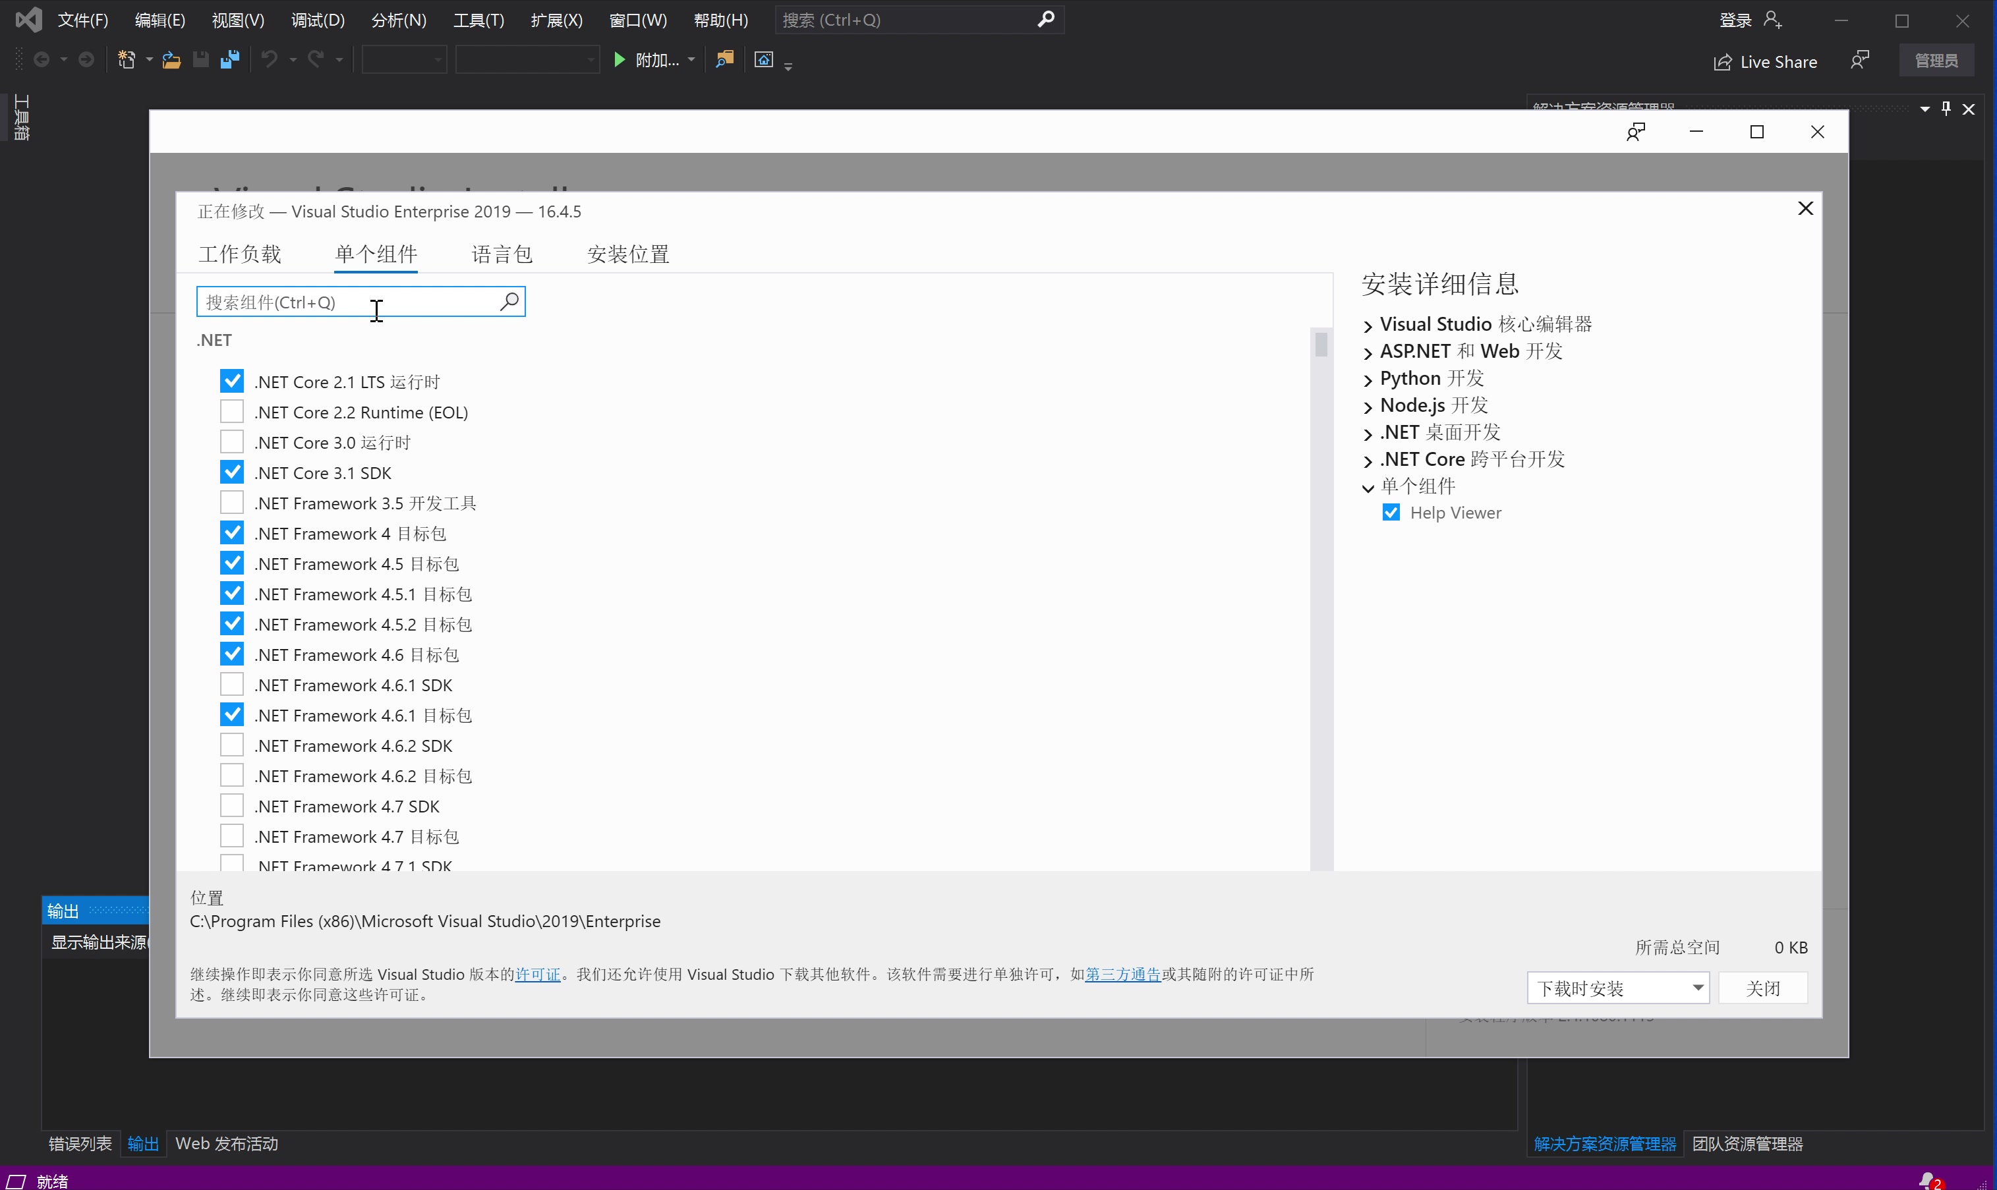The height and width of the screenshot is (1190, 1997).
Task: Uncheck the Help Viewer checkbox
Action: (x=1391, y=513)
